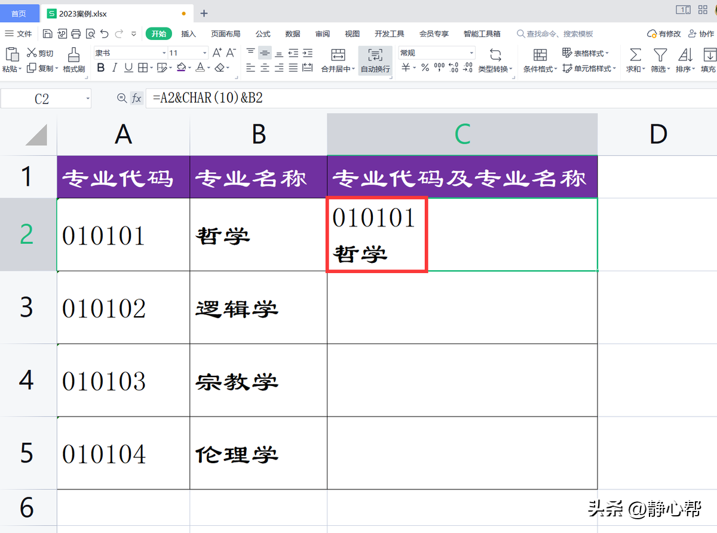Image resolution: width=717 pixels, height=533 pixels.
Task: Open number format dropdown (常规)
Action: (471, 53)
